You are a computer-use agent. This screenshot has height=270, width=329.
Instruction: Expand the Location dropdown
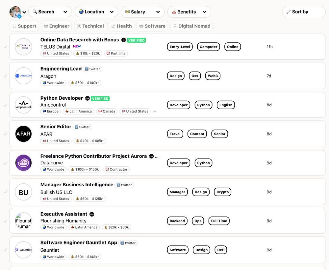click(96, 12)
